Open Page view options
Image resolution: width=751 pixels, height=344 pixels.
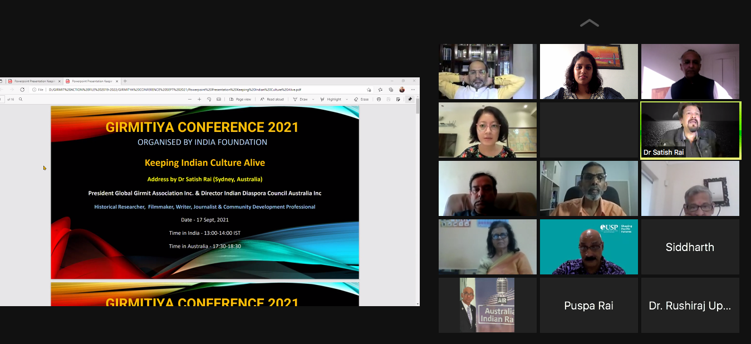(x=240, y=99)
